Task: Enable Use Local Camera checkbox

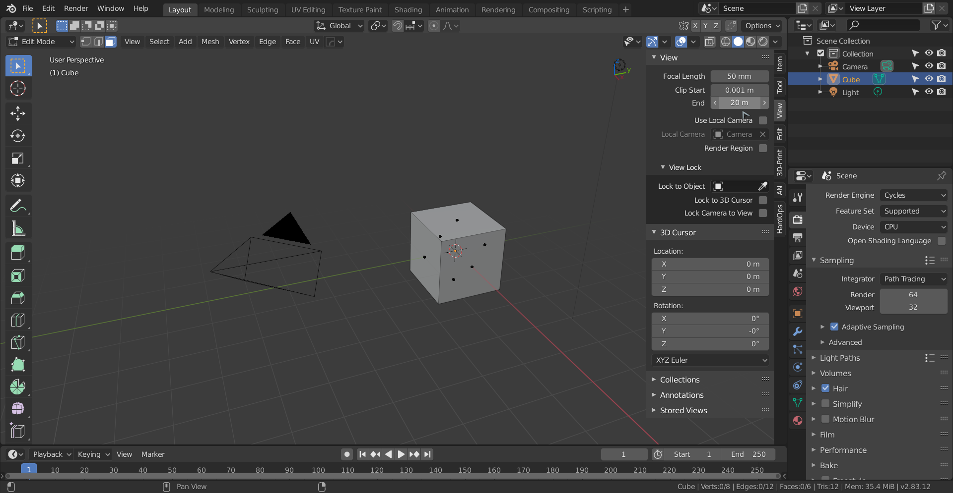Action: [x=763, y=120]
